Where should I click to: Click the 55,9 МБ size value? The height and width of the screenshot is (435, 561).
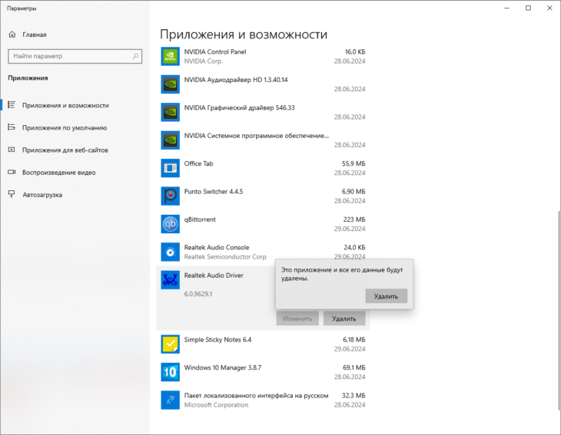[x=354, y=163]
